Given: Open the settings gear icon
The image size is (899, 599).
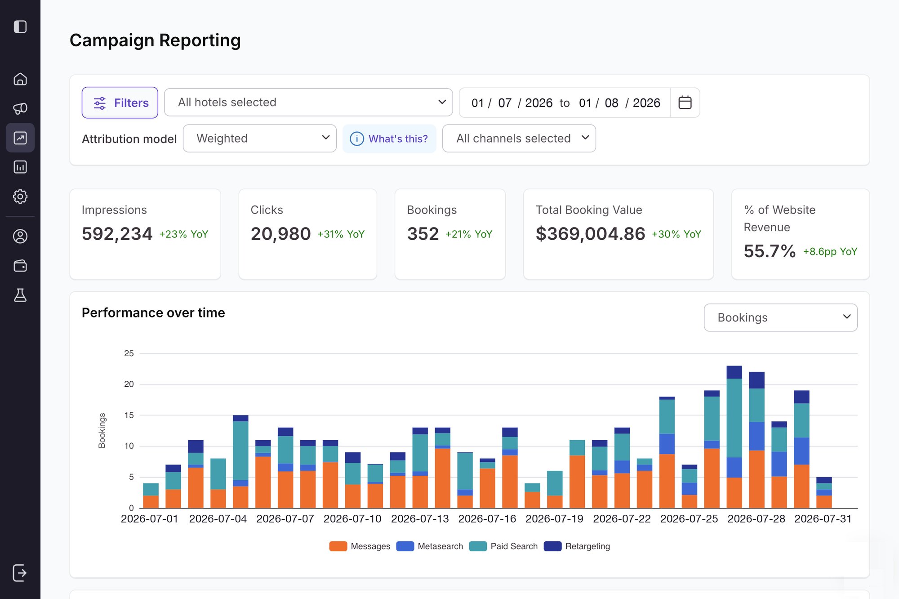Looking at the screenshot, I should point(20,197).
